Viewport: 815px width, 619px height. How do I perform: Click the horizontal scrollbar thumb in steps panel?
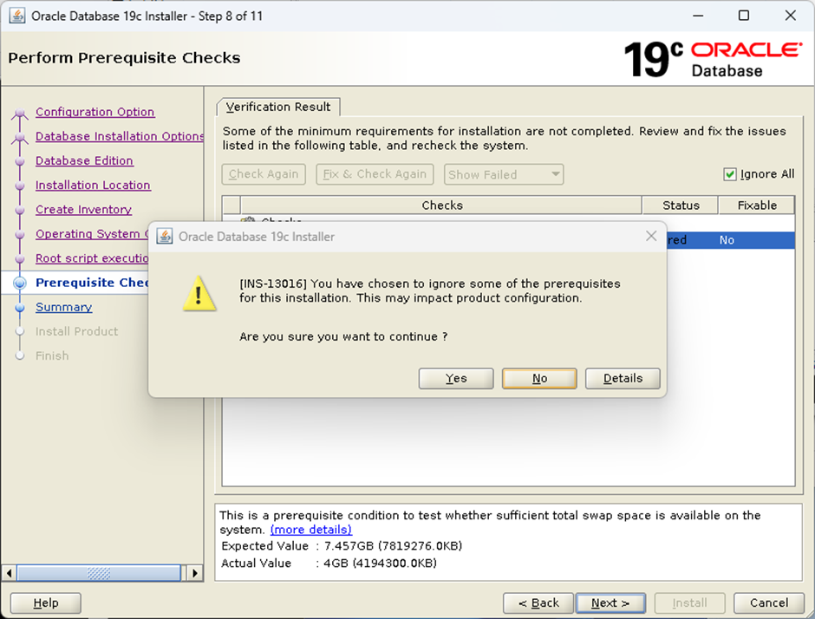(99, 573)
